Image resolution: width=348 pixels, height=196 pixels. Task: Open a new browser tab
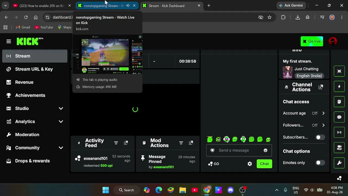(209, 6)
